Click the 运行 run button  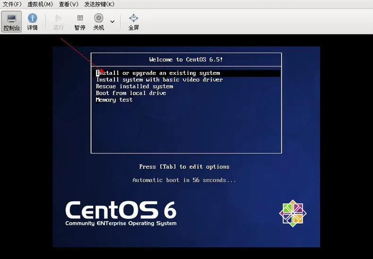59,22
